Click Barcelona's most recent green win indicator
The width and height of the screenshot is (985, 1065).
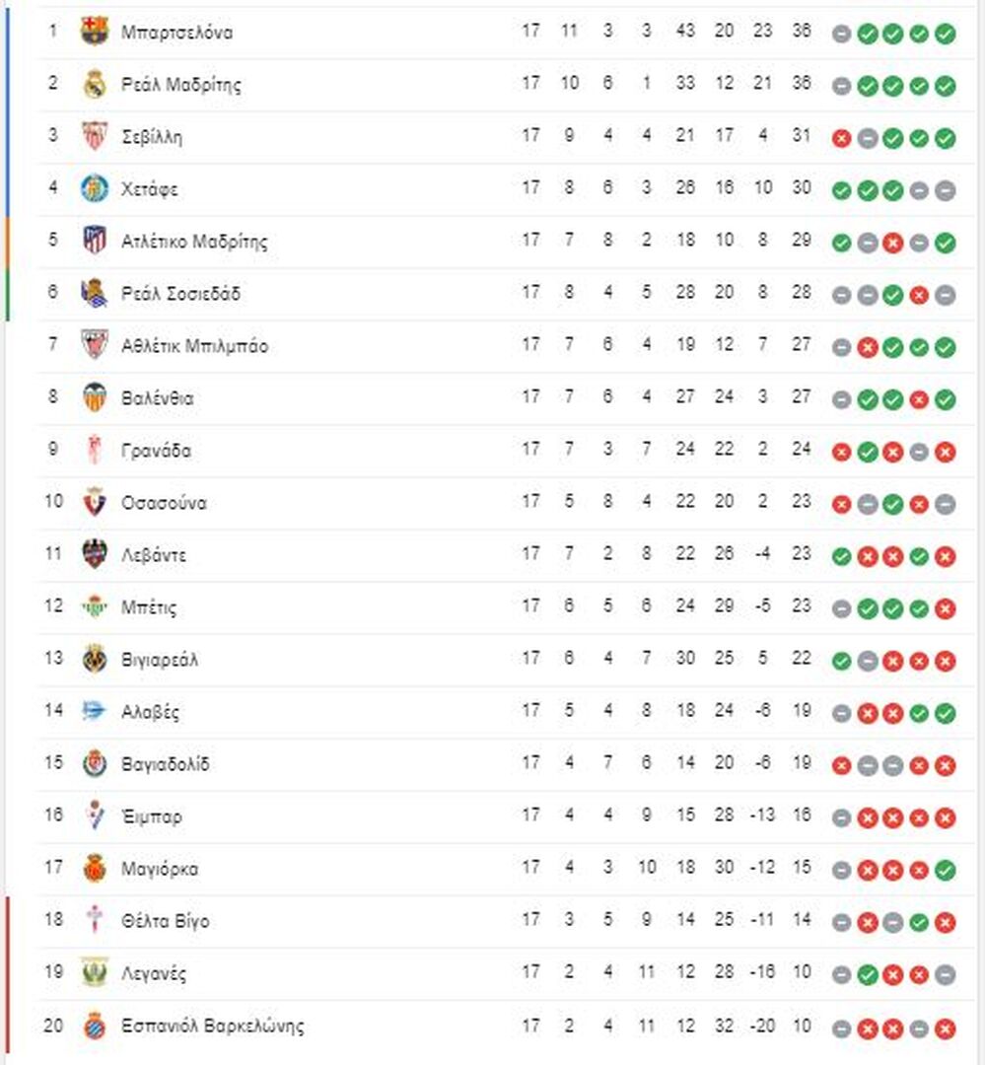[945, 34]
